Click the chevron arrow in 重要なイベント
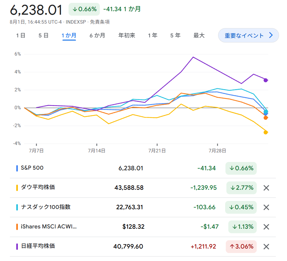The height and width of the screenshot is (261, 287). pyautogui.click(x=271, y=35)
